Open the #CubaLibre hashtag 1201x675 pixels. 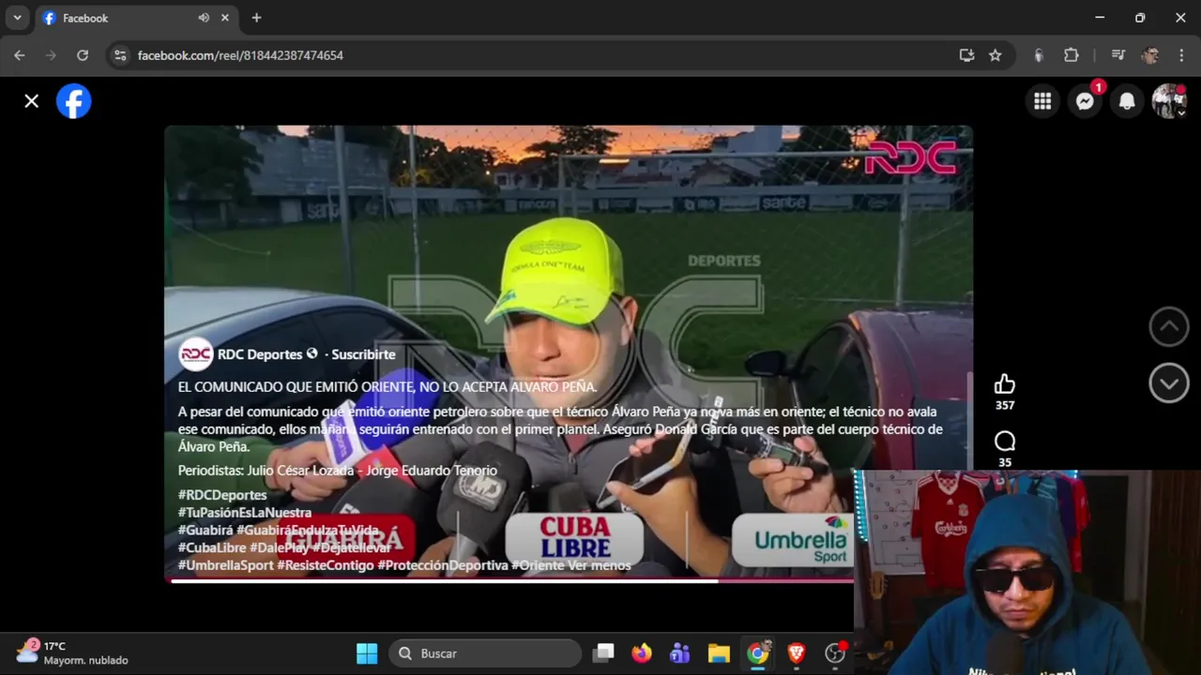point(212,547)
